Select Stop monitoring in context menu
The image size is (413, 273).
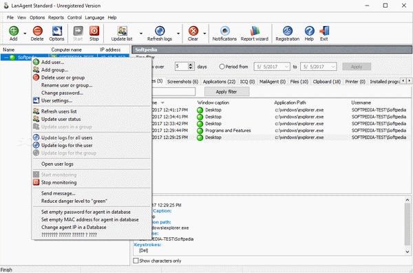[x=59, y=182]
